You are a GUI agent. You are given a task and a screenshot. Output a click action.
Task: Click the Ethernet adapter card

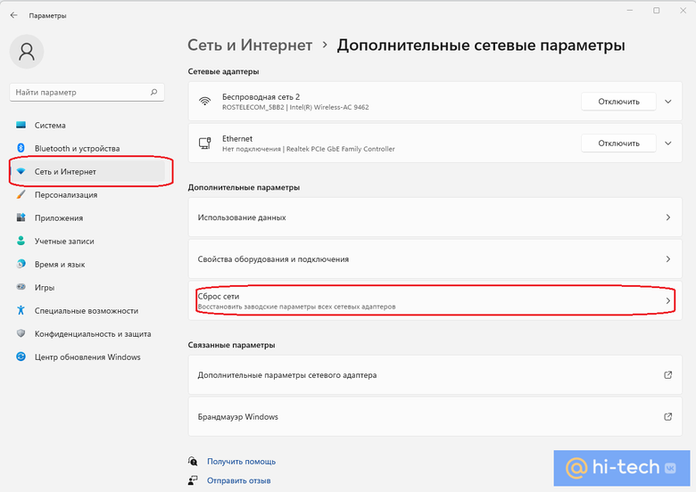click(x=435, y=143)
